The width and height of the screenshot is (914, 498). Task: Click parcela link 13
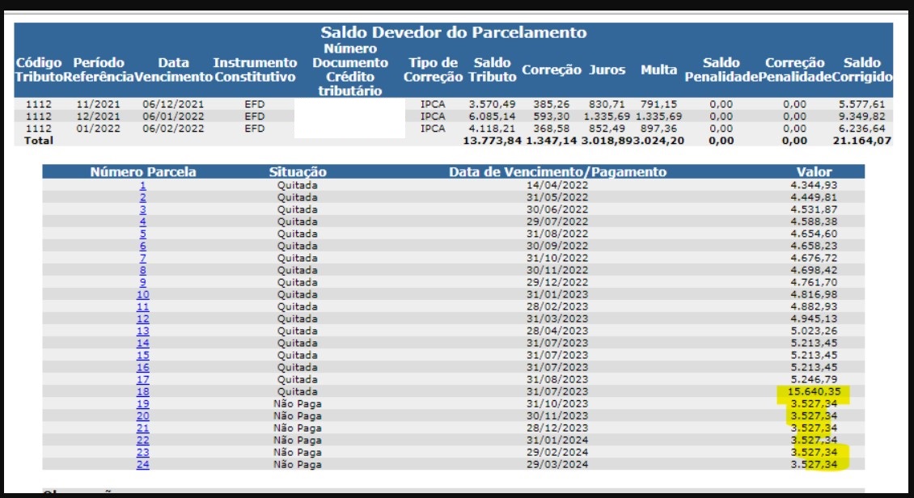[143, 331]
